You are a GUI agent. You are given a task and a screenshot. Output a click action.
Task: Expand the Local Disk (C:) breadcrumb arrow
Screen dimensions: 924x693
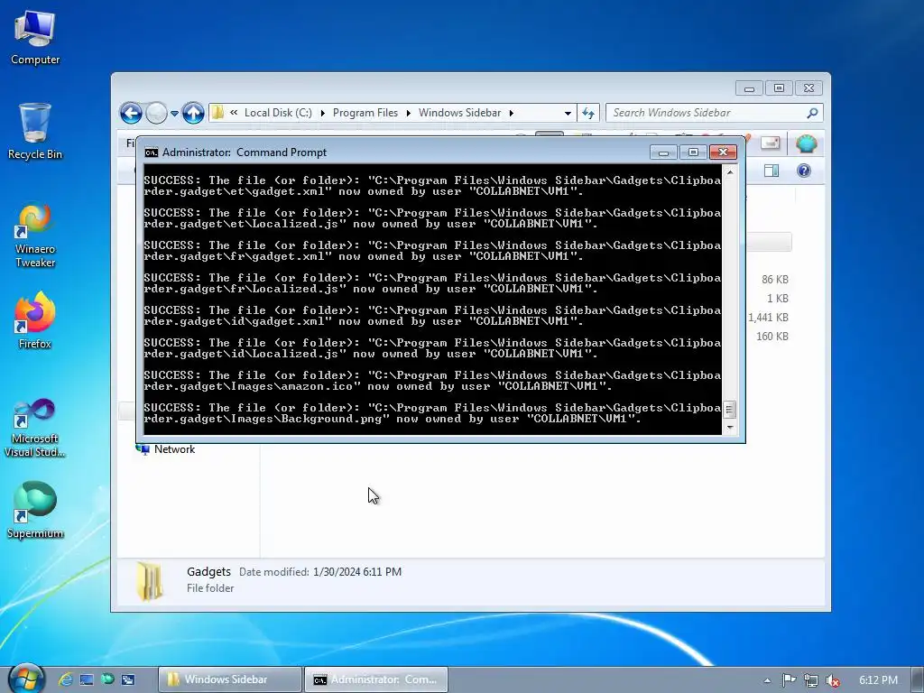pyautogui.click(x=322, y=113)
